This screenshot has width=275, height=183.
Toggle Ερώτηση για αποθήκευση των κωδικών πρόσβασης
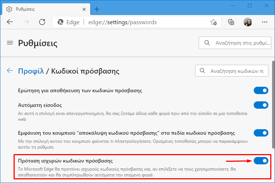point(261,90)
